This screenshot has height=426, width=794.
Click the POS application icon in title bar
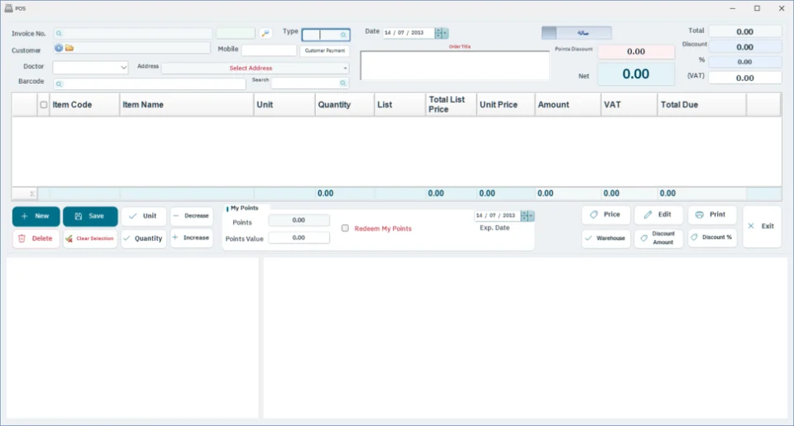(8, 8)
